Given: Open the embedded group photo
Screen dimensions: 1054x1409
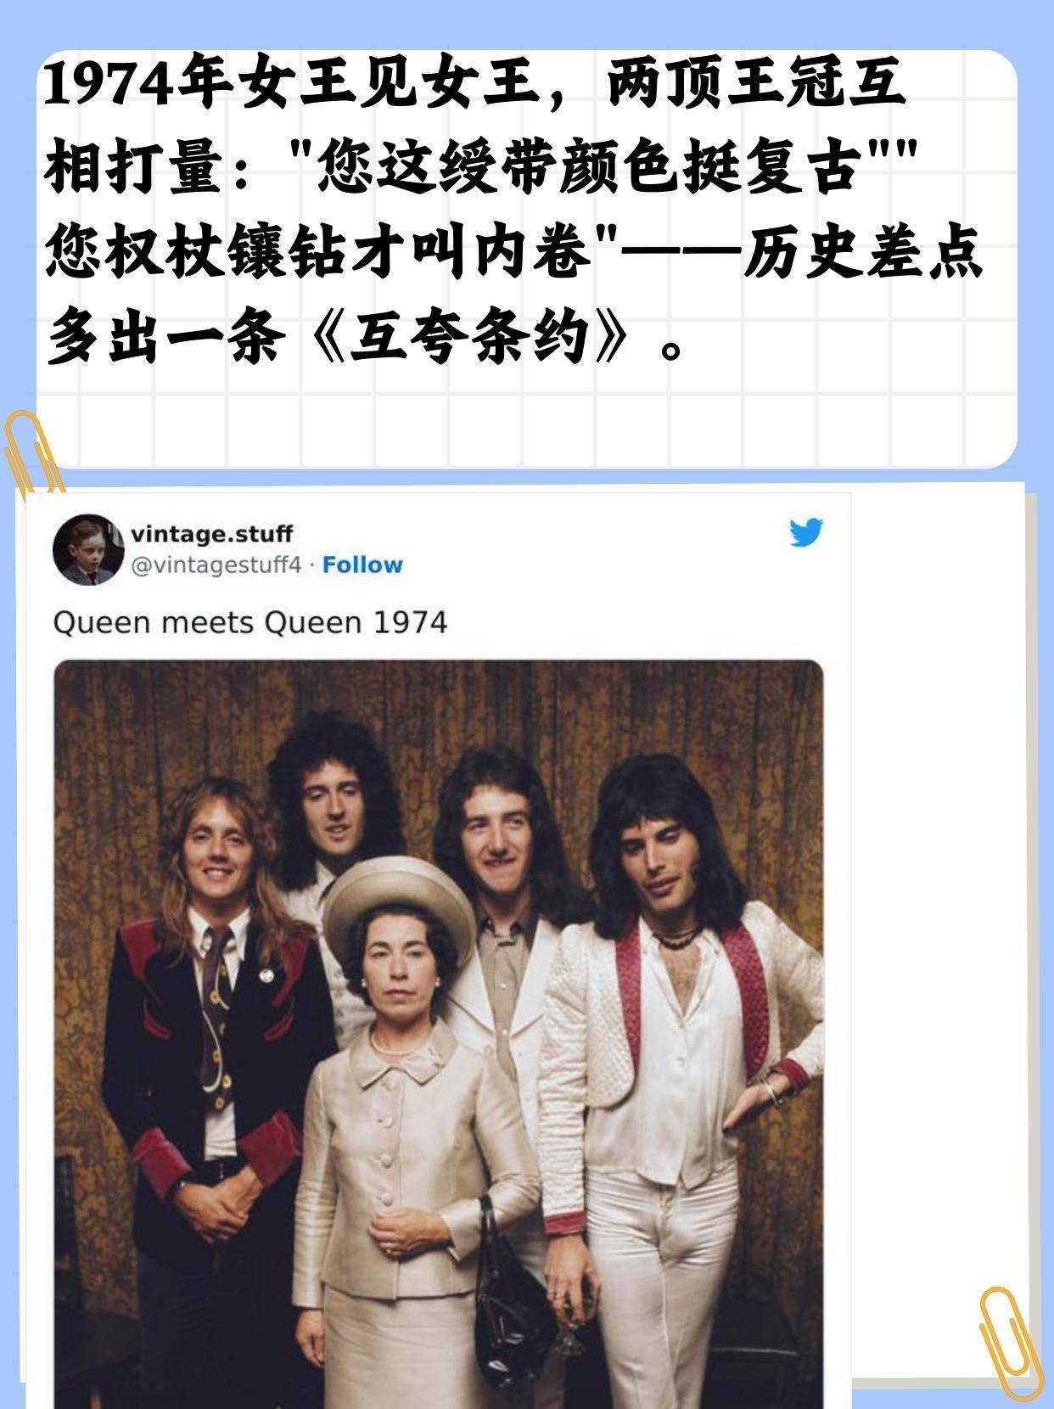Looking at the screenshot, I should (439, 1034).
